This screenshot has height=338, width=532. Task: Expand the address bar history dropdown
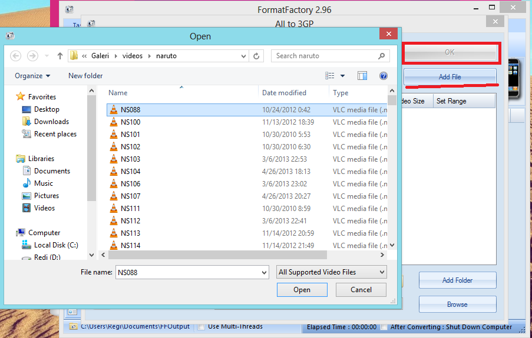pyautogui.click(x=243, y=56)
